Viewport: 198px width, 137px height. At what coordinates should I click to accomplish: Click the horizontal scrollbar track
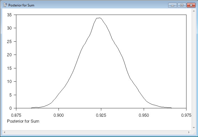(96, 132)
